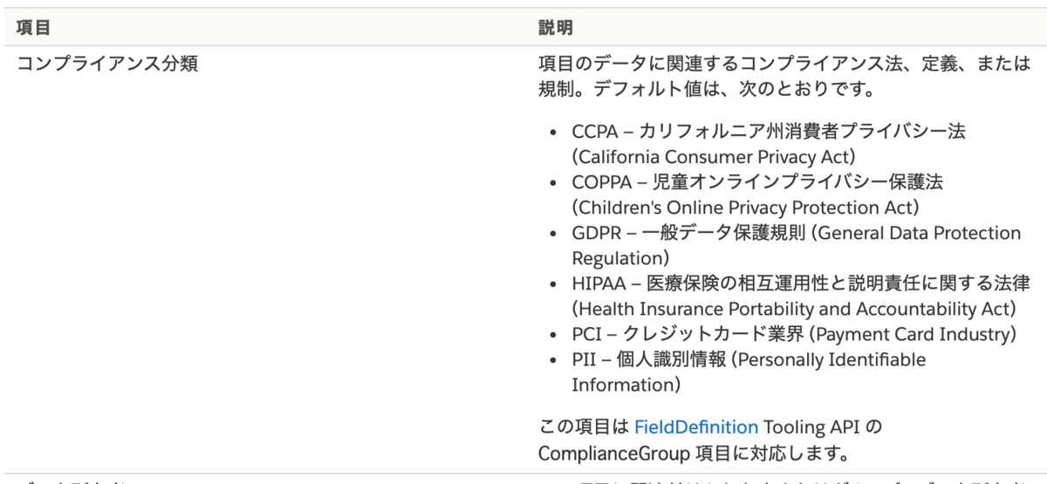
Task: Click the PII bullet entry
Action: pyautogui.click(x=749, y=372)
